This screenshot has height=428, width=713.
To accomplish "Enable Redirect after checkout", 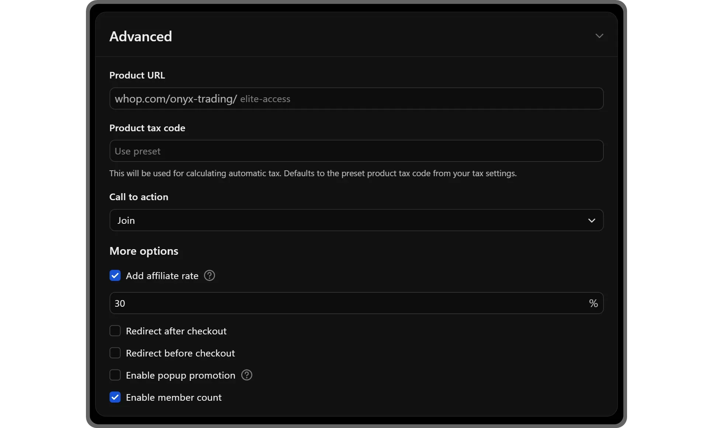I will click(115, 331).
